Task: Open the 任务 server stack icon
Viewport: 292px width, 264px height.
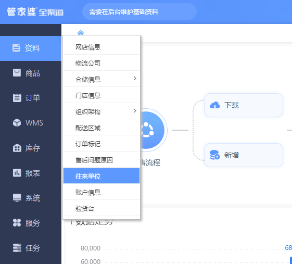Action: click(17, 248)
